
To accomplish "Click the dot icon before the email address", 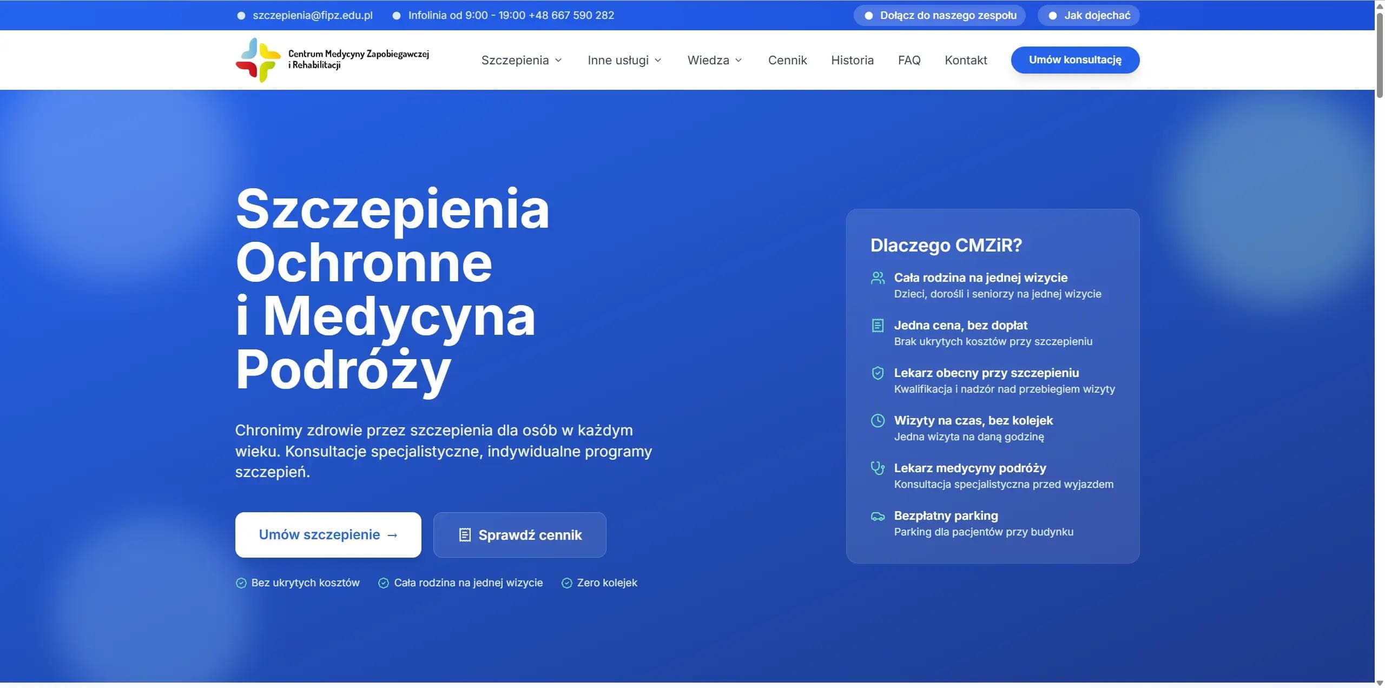I will tap(241, 16).
